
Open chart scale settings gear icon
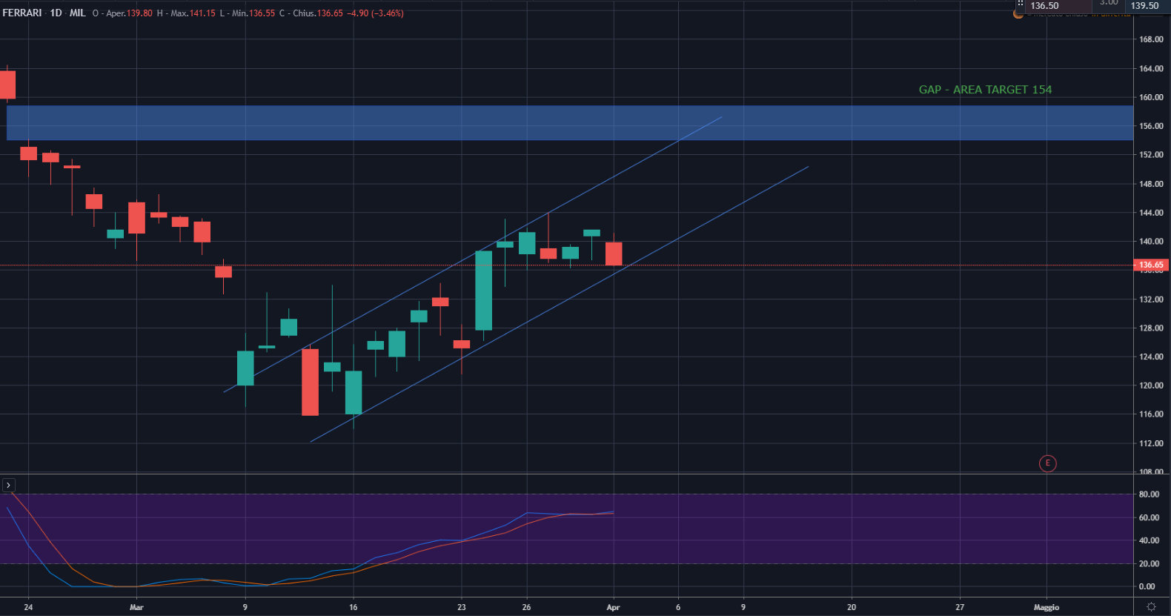click(x=1151, y=606)
